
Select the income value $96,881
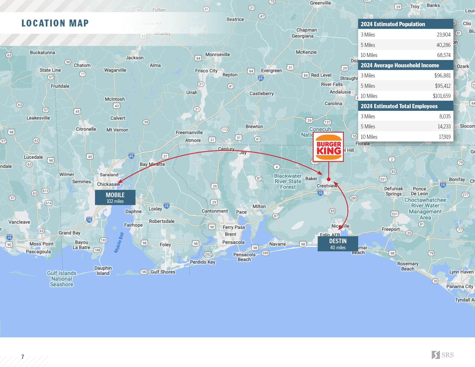coord(442,75)
